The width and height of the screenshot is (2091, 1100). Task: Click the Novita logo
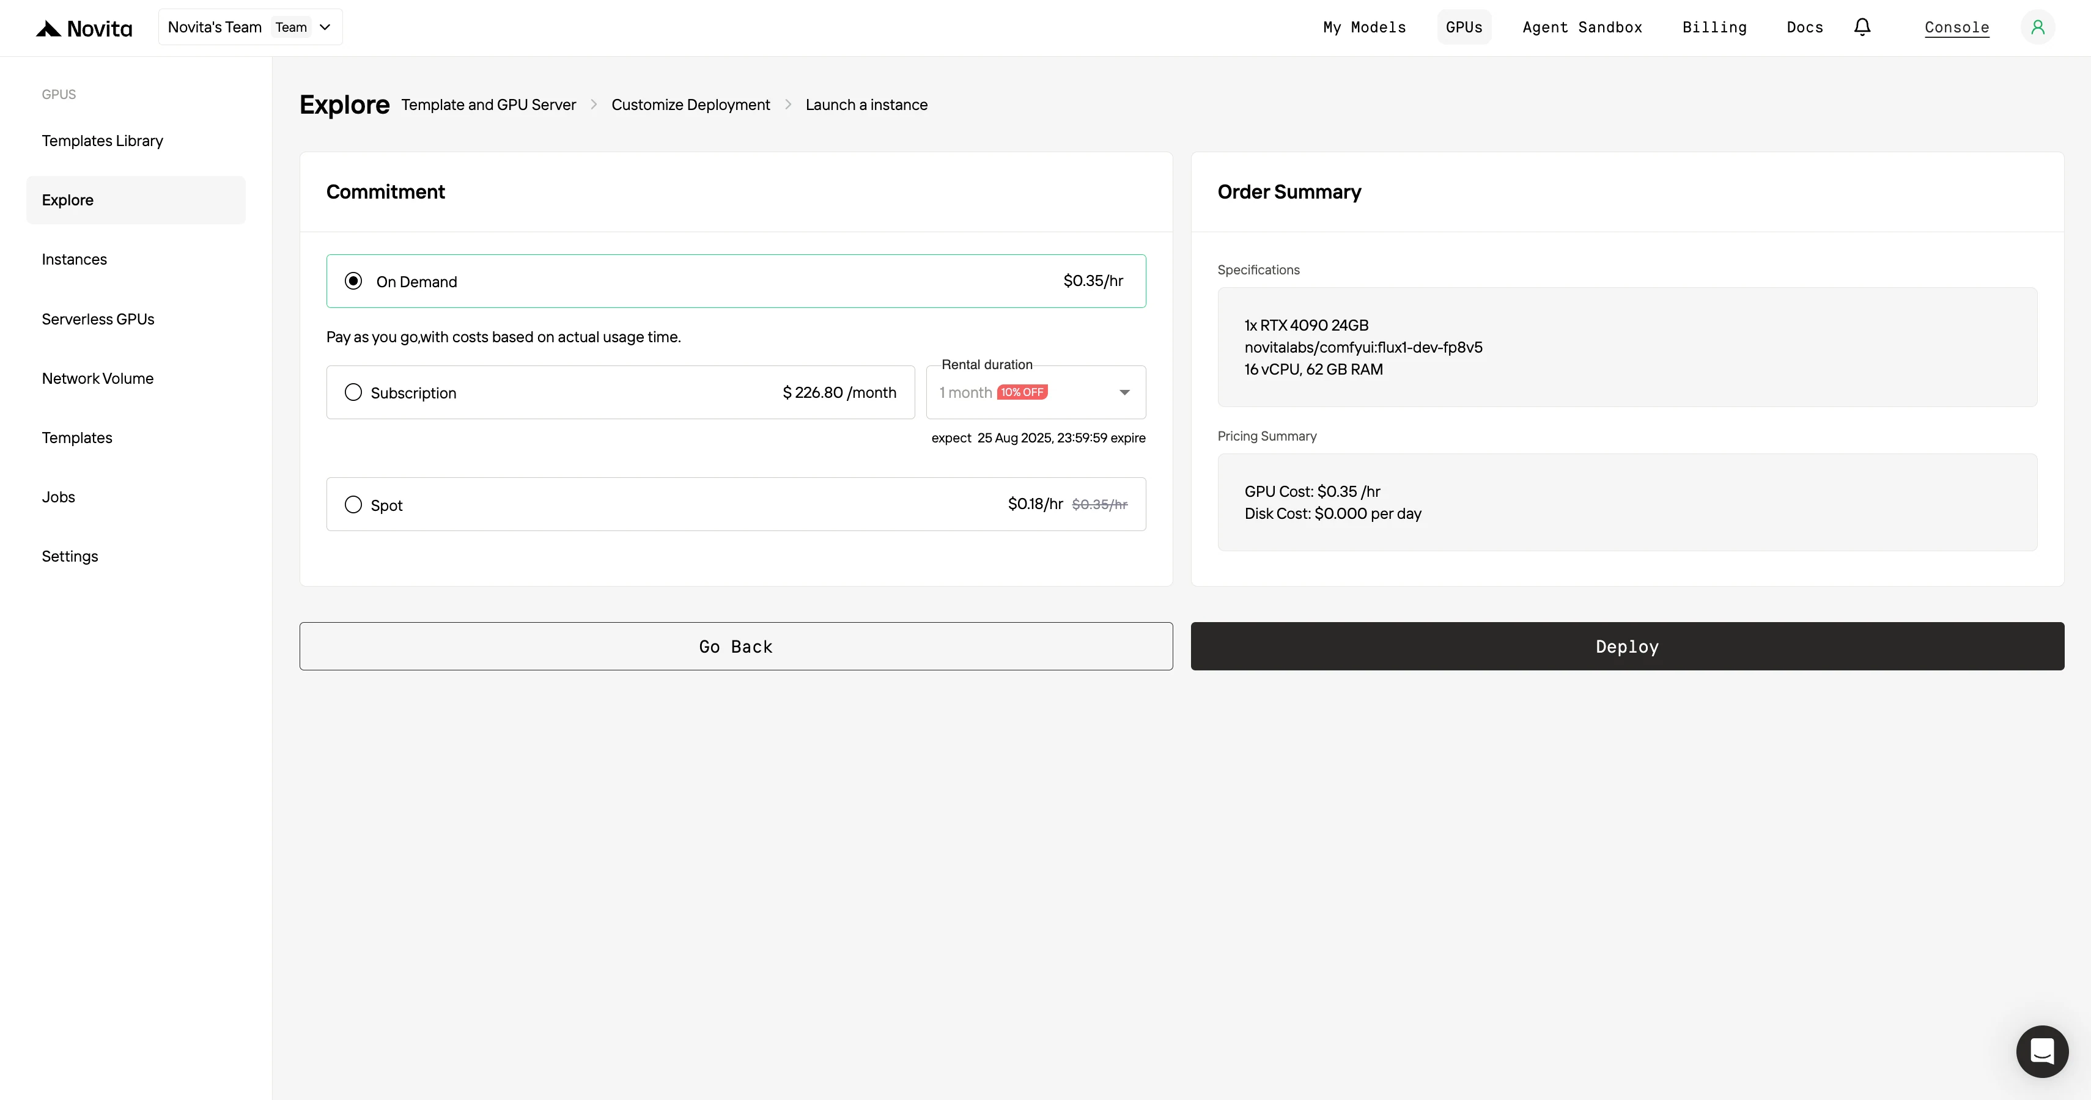pos(84,28)
